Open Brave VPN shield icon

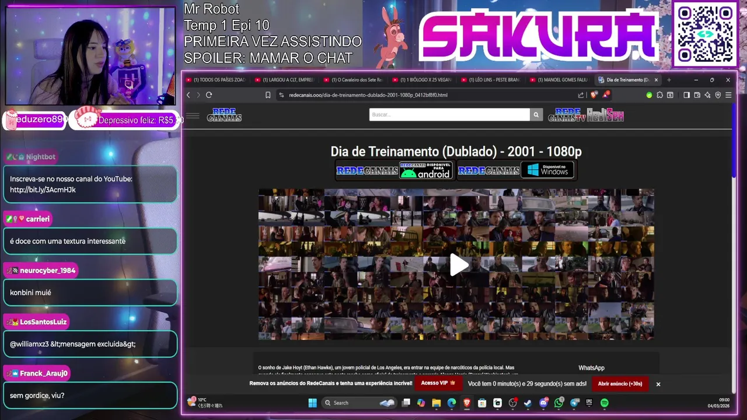point(718,95)
